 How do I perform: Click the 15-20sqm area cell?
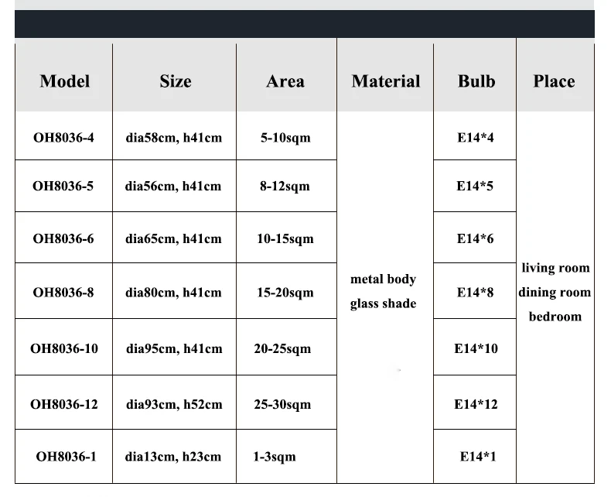pos(286,292)
